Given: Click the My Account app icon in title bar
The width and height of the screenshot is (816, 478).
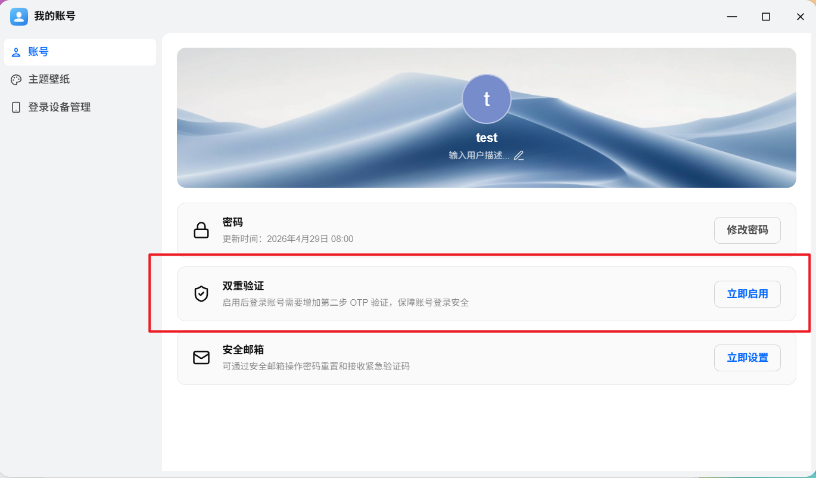Looking at the screenshot, I should [19, 17].
